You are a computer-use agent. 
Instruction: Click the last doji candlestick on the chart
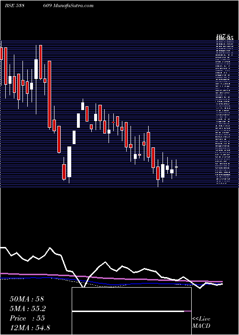176,167
